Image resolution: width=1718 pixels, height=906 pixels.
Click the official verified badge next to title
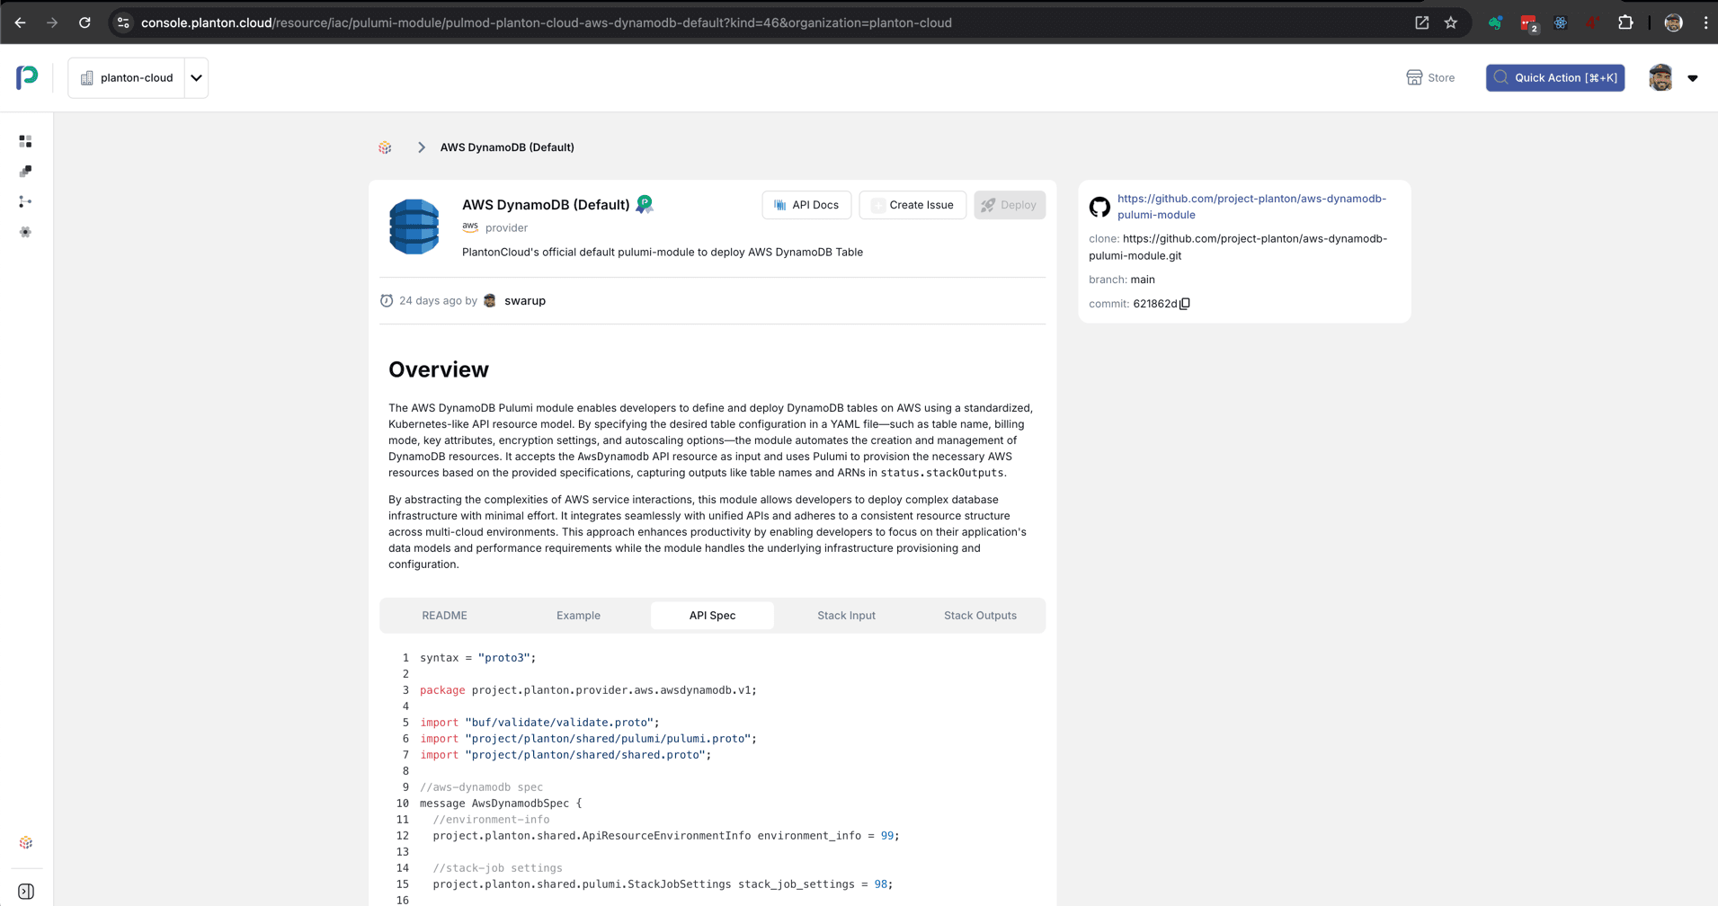645,204
